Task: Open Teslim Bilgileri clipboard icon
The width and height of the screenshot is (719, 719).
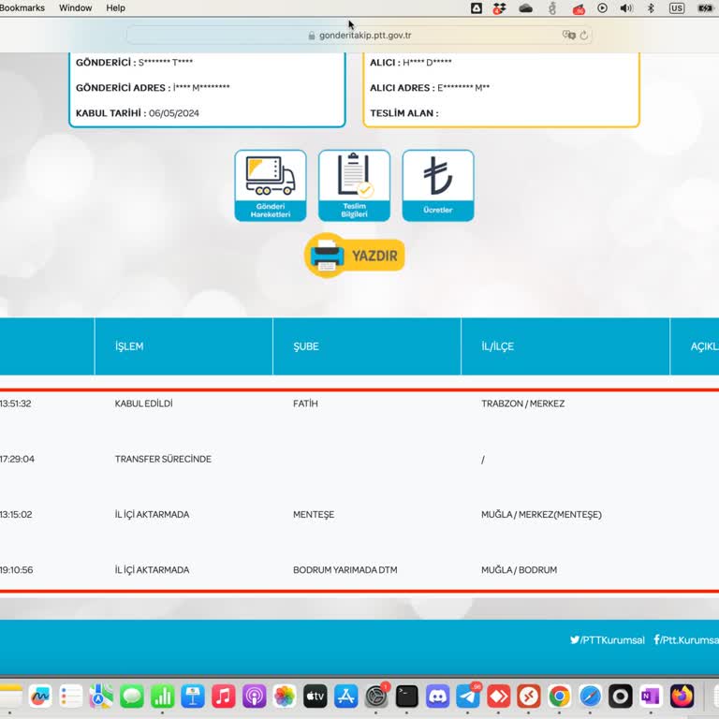Action: [x=354, y=185]
